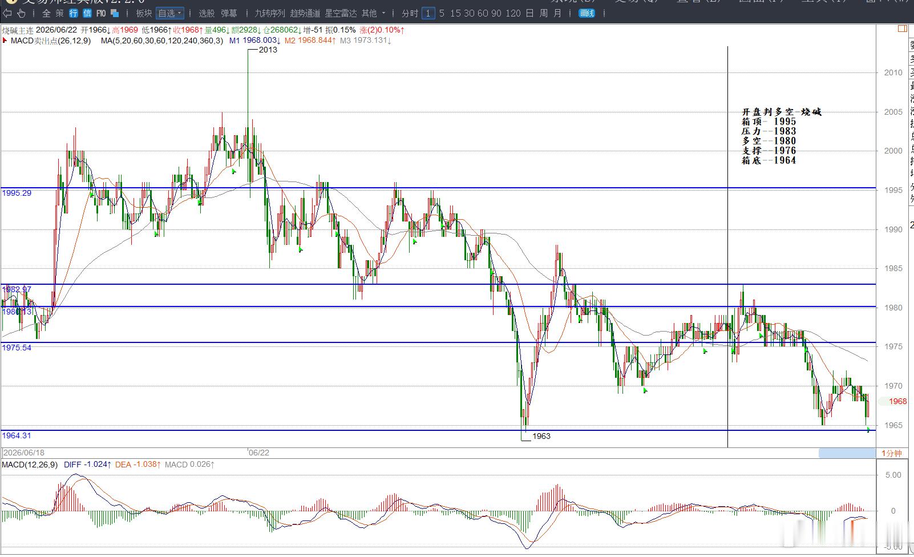The height and width of the screenshot is (557, 914).
Task: Click the M1 1968.003 moving average value
Action: [x=254, y=41]
